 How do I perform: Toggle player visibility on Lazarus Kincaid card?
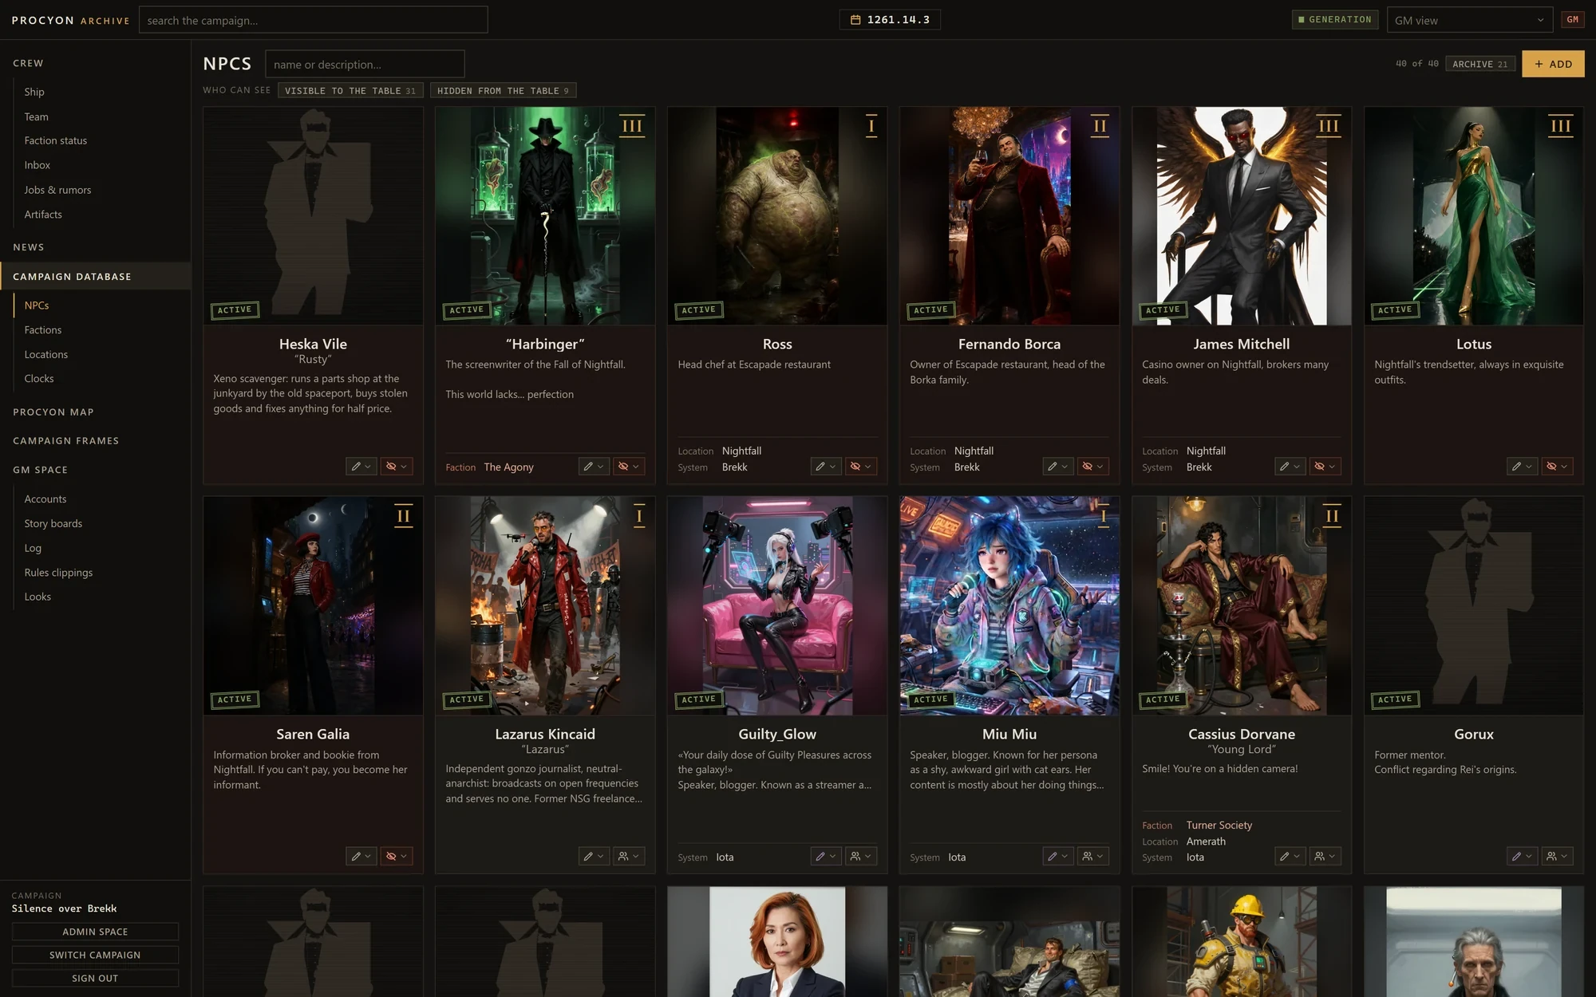[628, 857]
